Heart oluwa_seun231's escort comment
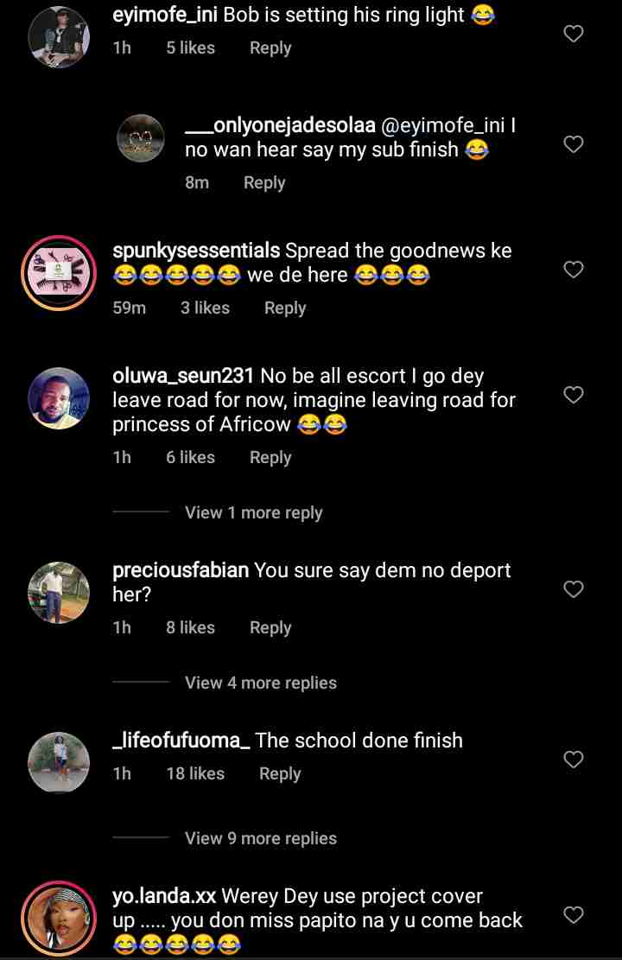Screen dimensions: 622x960 (x=574, y=395)
